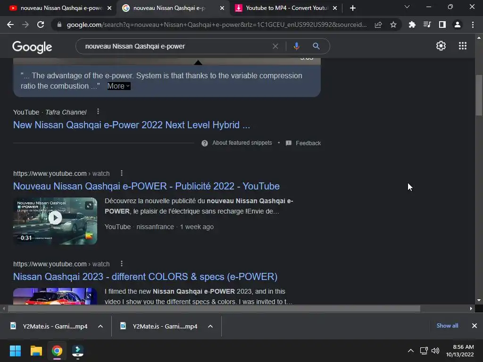Screen dimensions: 483x362
Task: Bookmark this page with the star icon
Action: pyautogui.click(x=393, y=25)
